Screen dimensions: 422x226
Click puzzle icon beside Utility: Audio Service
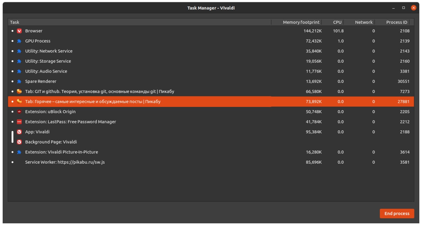(19, 71)
